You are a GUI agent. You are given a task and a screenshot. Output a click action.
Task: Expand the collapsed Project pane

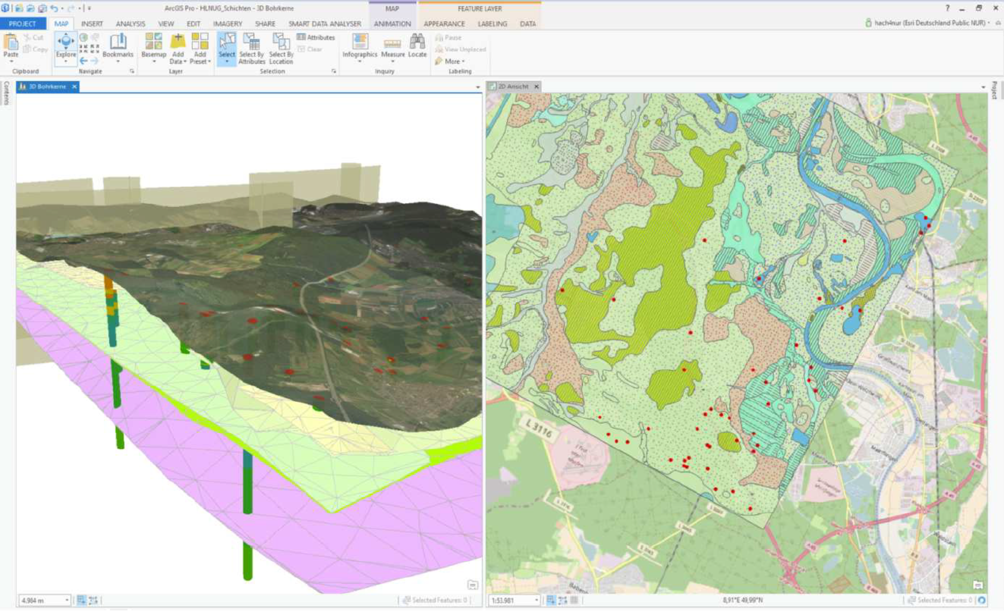[994, 90]
